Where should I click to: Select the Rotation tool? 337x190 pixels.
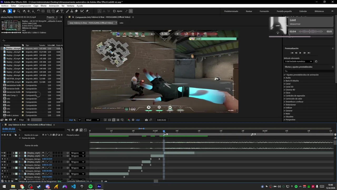tap(38, 11)
